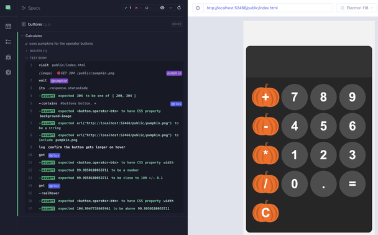Click the pending tests spinner icon

point(147,7)
